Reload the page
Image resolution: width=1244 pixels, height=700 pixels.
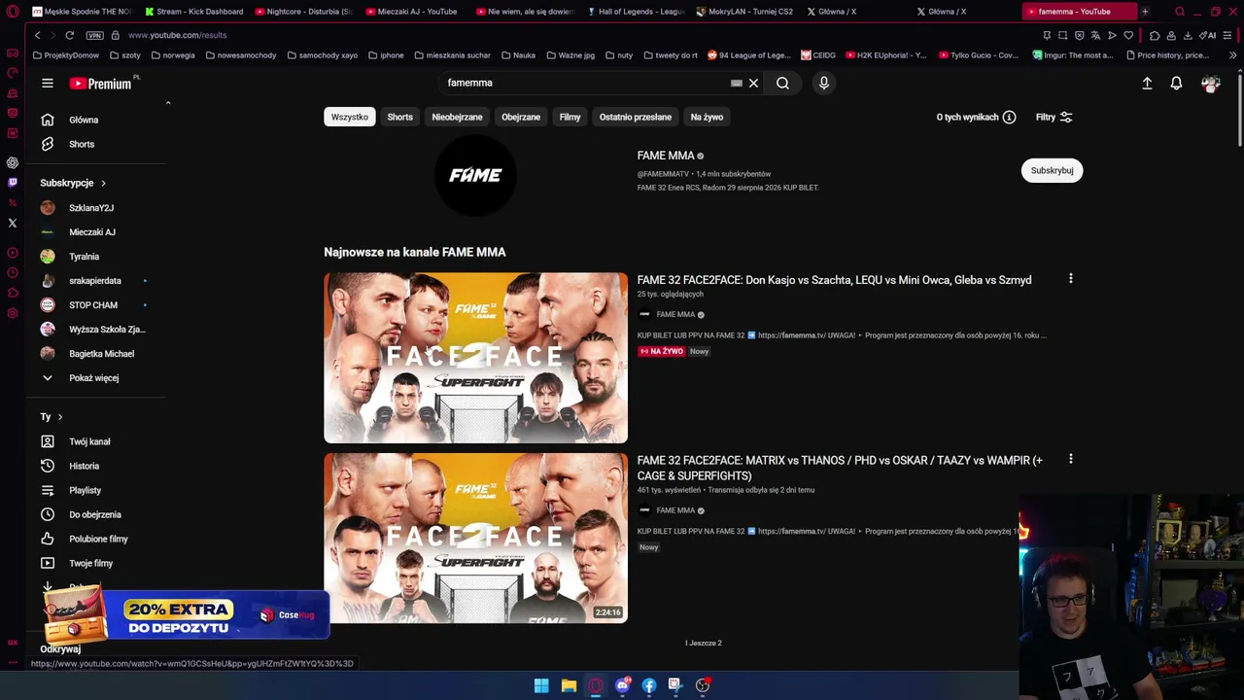coord(70,35)
